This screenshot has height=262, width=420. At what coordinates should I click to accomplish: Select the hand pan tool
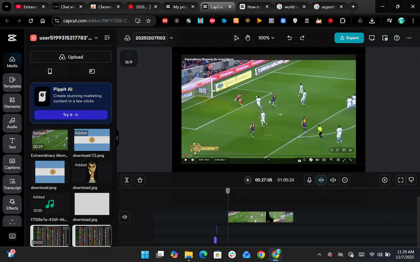click(247, 38)
